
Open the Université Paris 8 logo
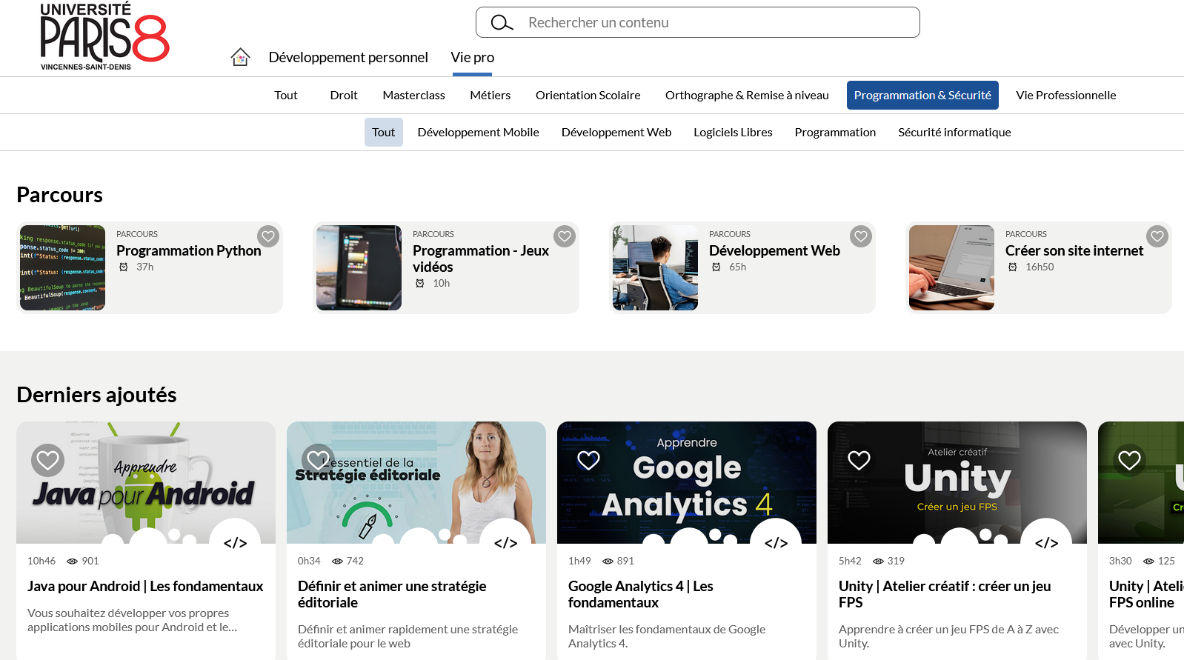(x=104, y=36)
